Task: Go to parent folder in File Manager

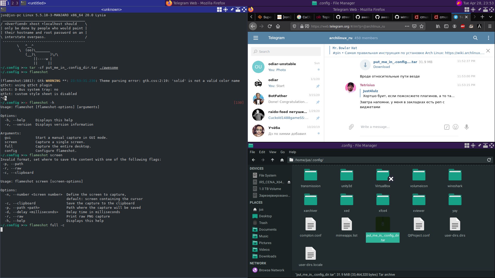Action: point(273,160)
